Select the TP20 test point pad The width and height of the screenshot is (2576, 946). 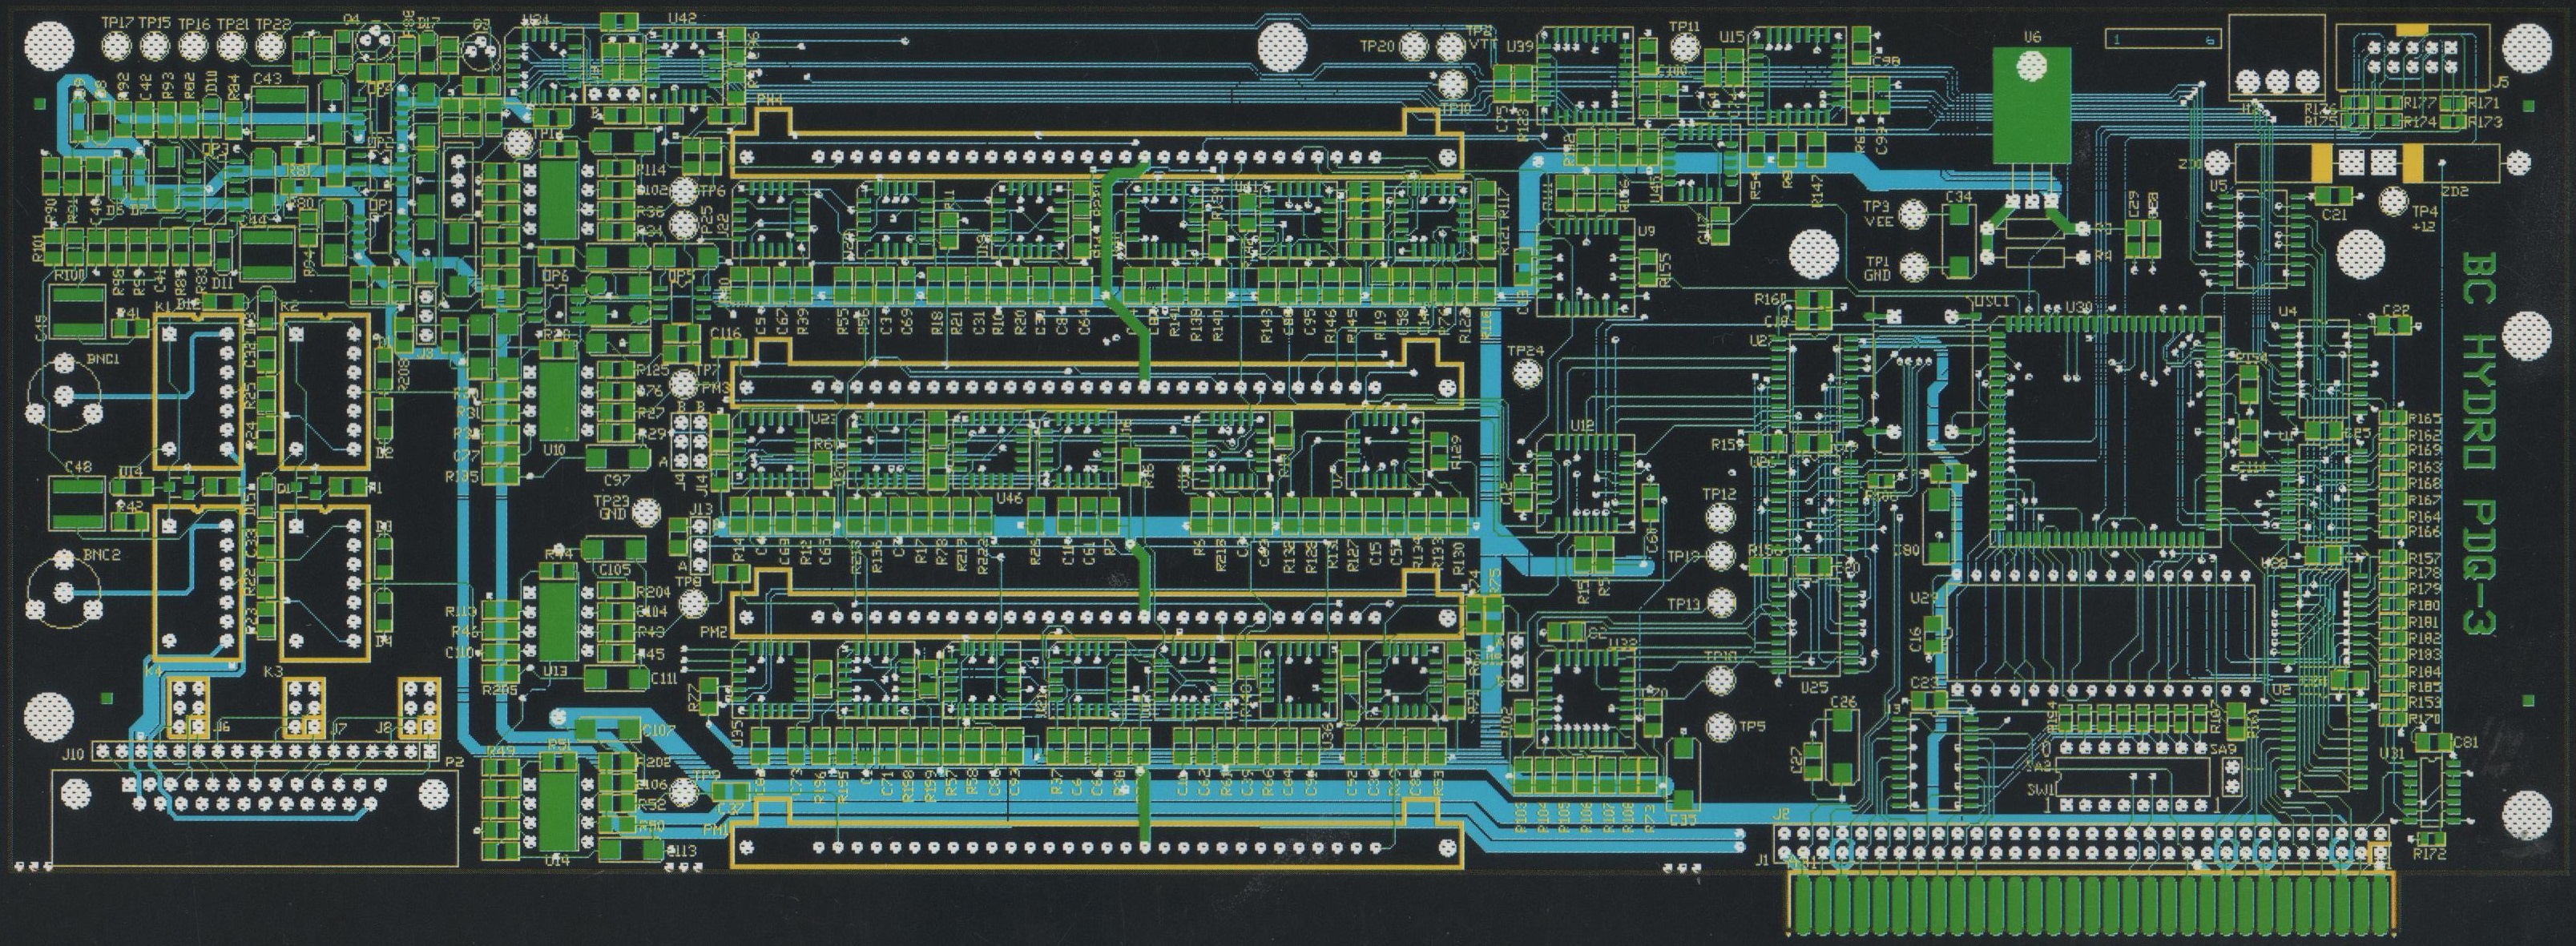pos(1414,47)
